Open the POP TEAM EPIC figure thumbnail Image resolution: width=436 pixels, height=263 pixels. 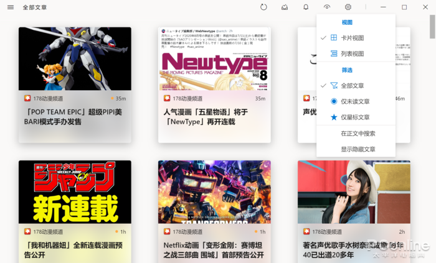coord(75,59)
